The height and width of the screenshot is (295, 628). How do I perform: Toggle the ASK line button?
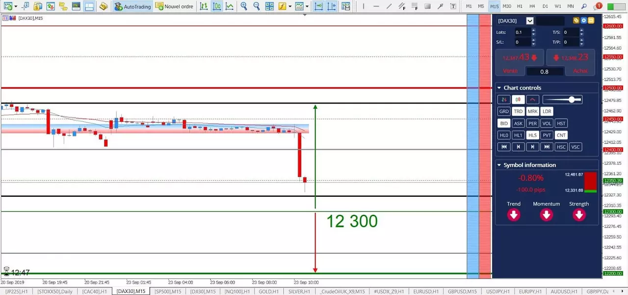point(518,123)
